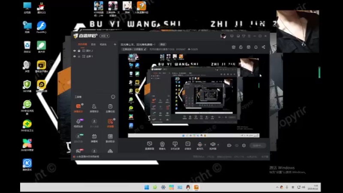This screenshot has width=343, height=193.
Task: Open the volume control in the system tray
Action: [x=304, y=187]
